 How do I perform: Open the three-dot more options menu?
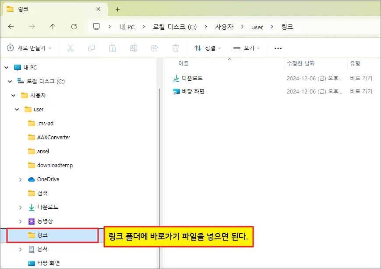[278, 48]
